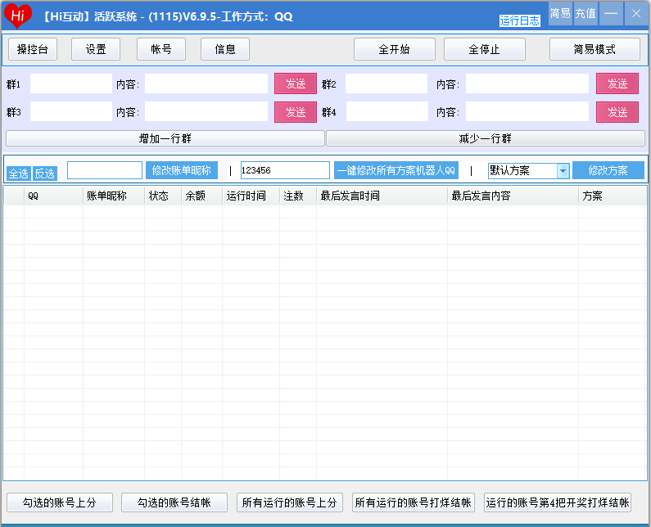Focus the 群4 group number field
This screenshot has height=527, width=651.
(387, 111)
